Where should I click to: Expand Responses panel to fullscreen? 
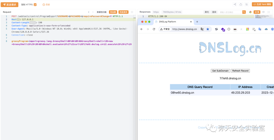[269, 12]
